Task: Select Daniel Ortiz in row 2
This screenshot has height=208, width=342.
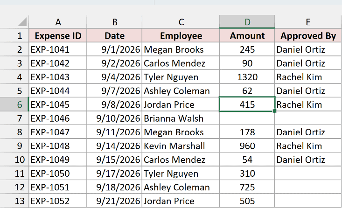Action: point(308,49)
